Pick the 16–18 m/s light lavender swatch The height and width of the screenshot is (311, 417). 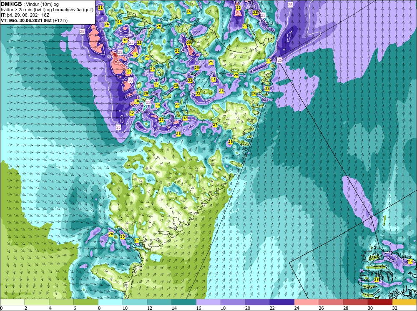click(x=208, y=302)
